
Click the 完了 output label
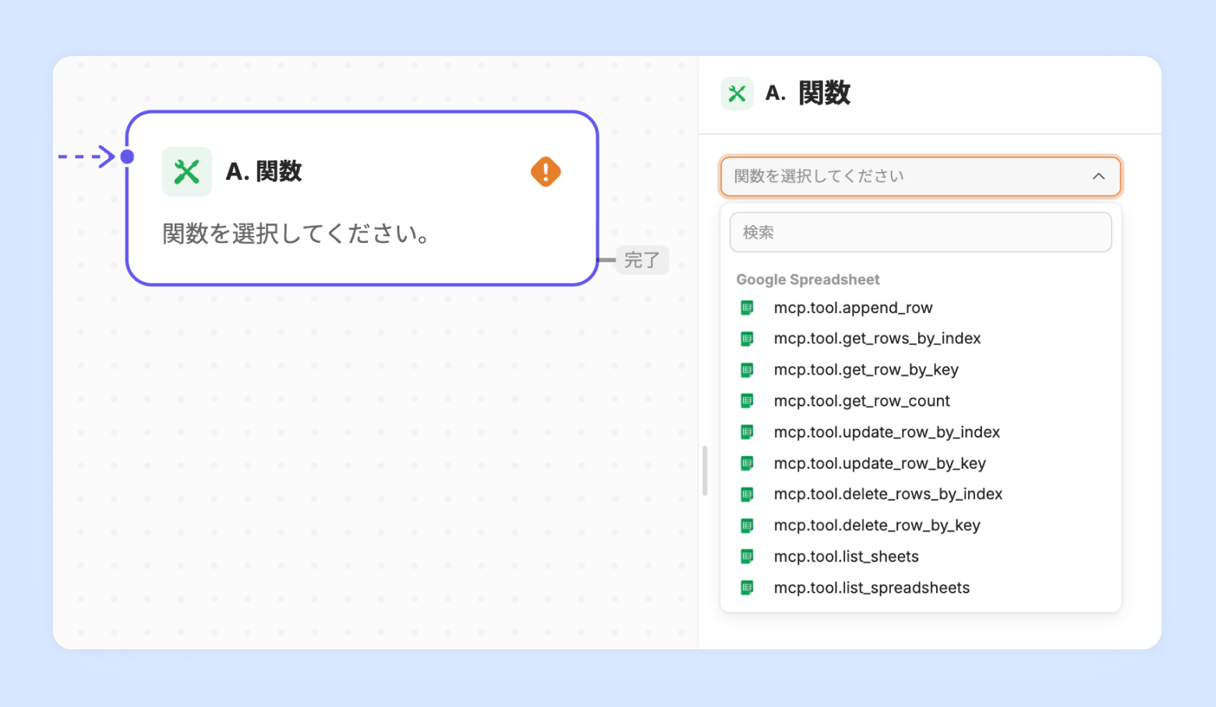point(642,260)
